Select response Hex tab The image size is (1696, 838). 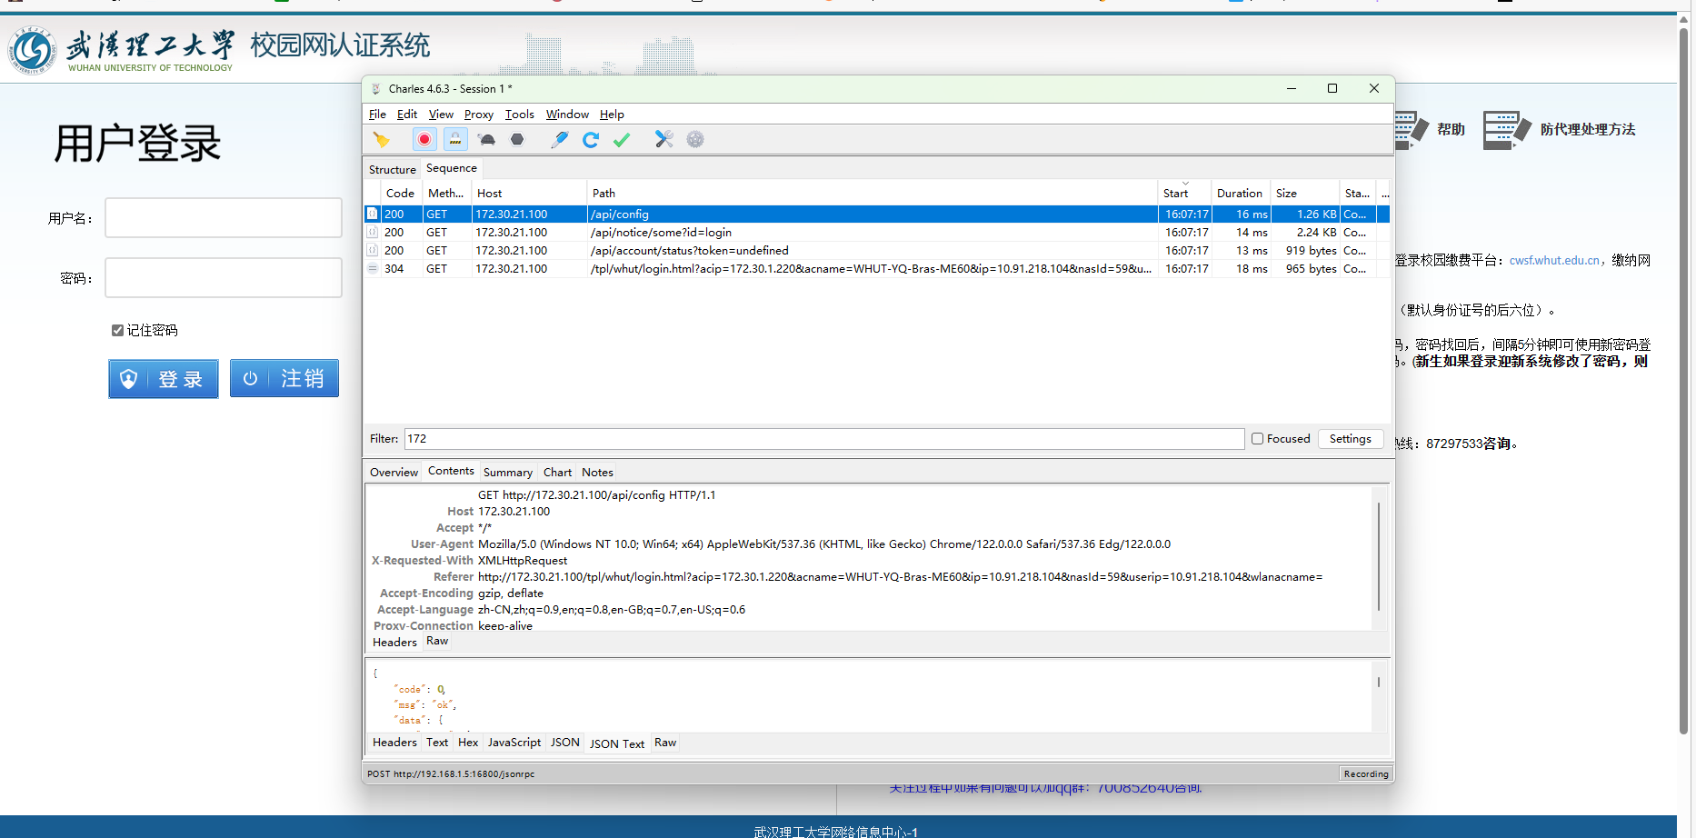click(x=468, y=742)
